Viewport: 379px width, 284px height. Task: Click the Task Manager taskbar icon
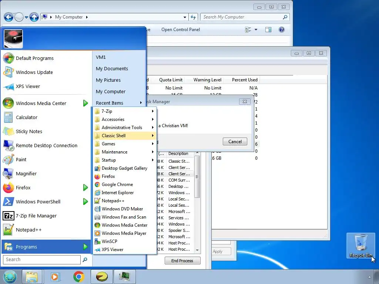[125, 277]
